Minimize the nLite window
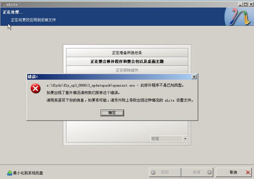The width and height of the screenshot is (254, 179). pyautogui.click(x=240, y=4)
